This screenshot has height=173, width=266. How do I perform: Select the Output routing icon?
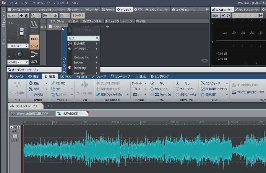tap(34, 57)
